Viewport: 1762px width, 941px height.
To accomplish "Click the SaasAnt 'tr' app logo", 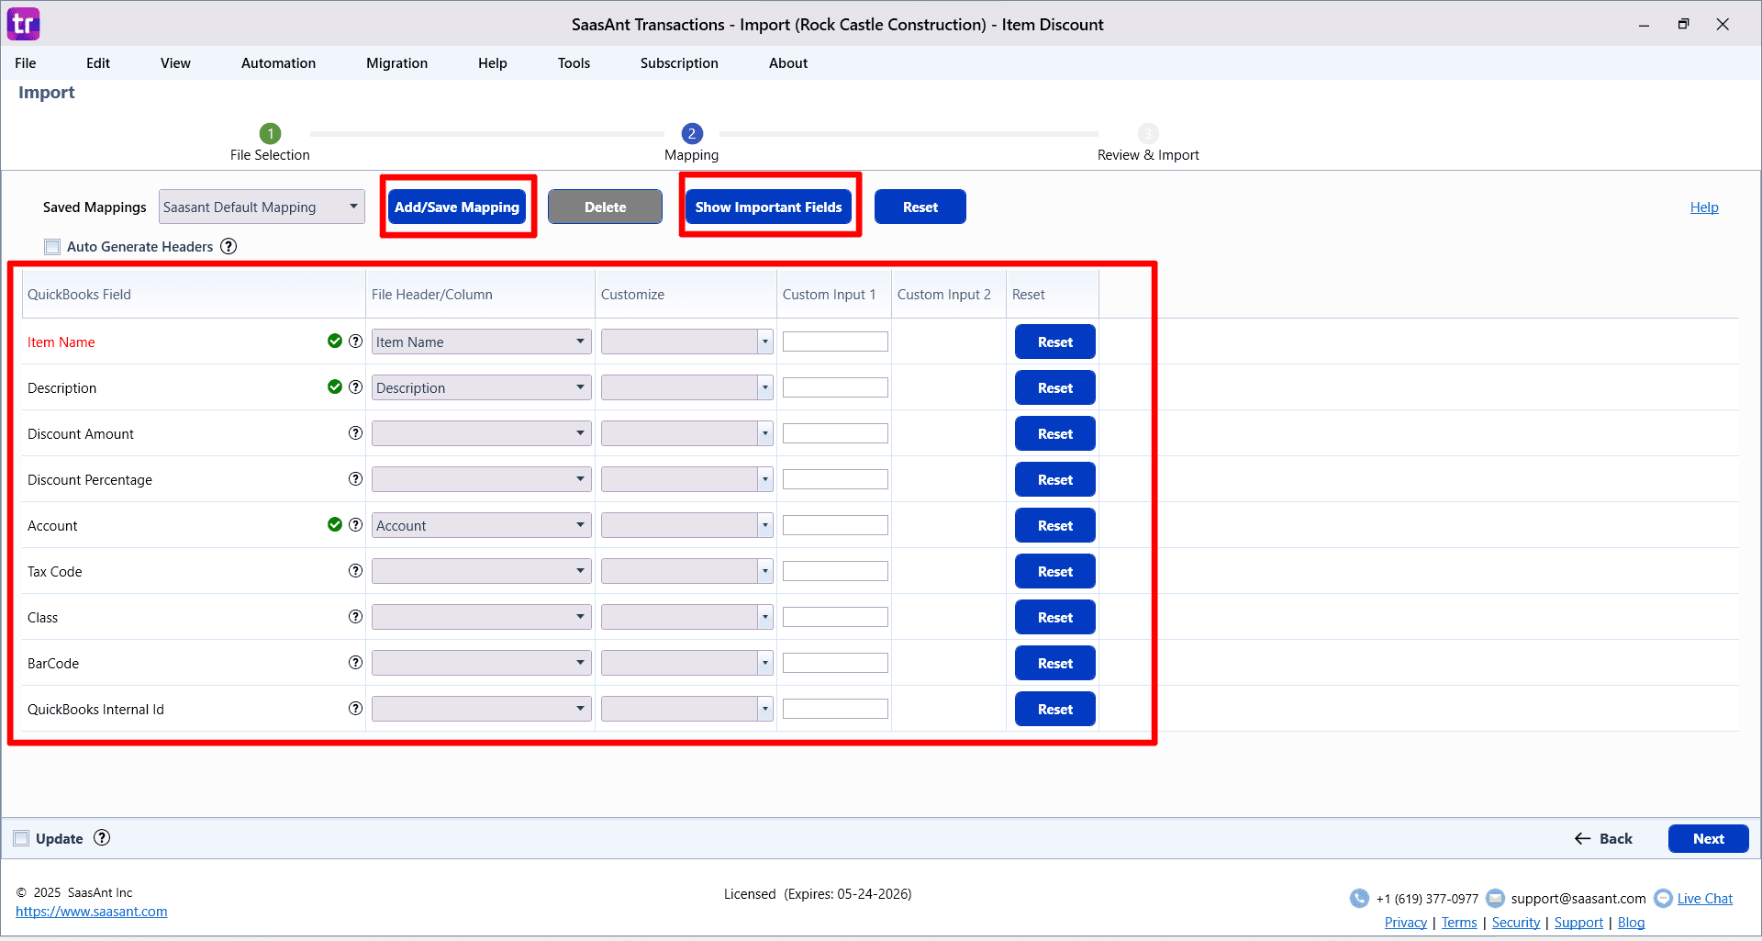I will coord(23,24).
